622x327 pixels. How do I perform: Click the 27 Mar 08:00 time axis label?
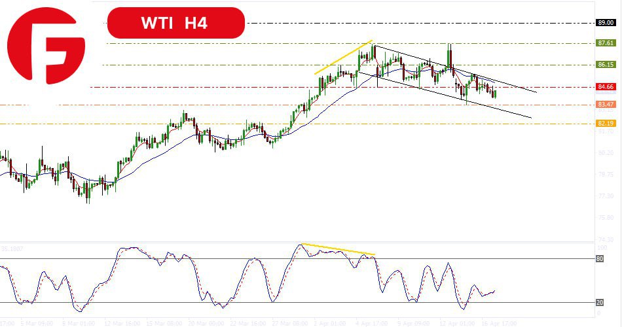pyautogui.click(x=289, y=324)
